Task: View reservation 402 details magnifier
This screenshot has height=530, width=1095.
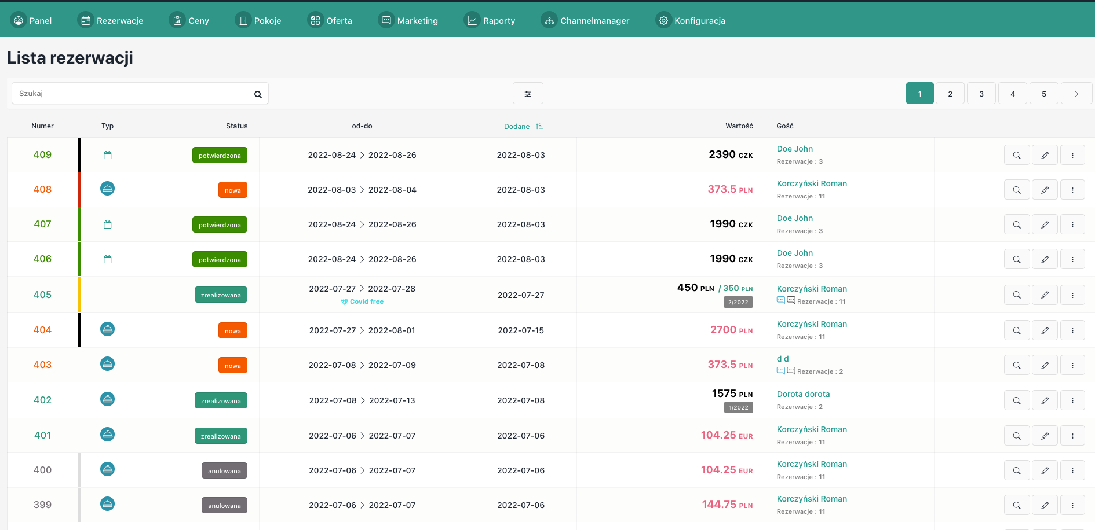Action: click(x=1017, y=400)
